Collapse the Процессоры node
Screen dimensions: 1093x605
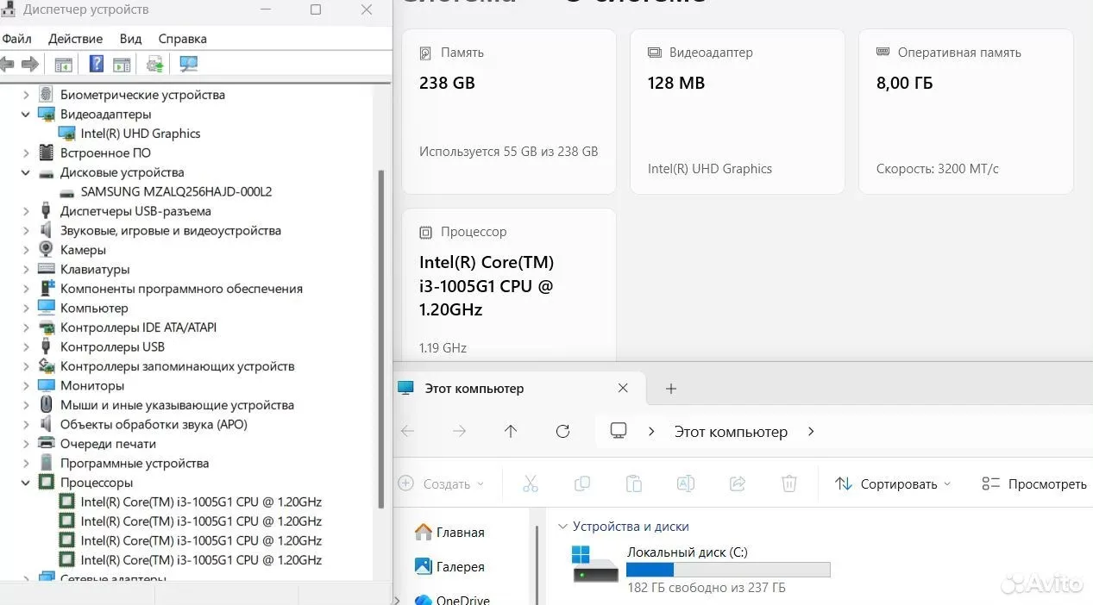pyautogui.click(x=26, y=483)
